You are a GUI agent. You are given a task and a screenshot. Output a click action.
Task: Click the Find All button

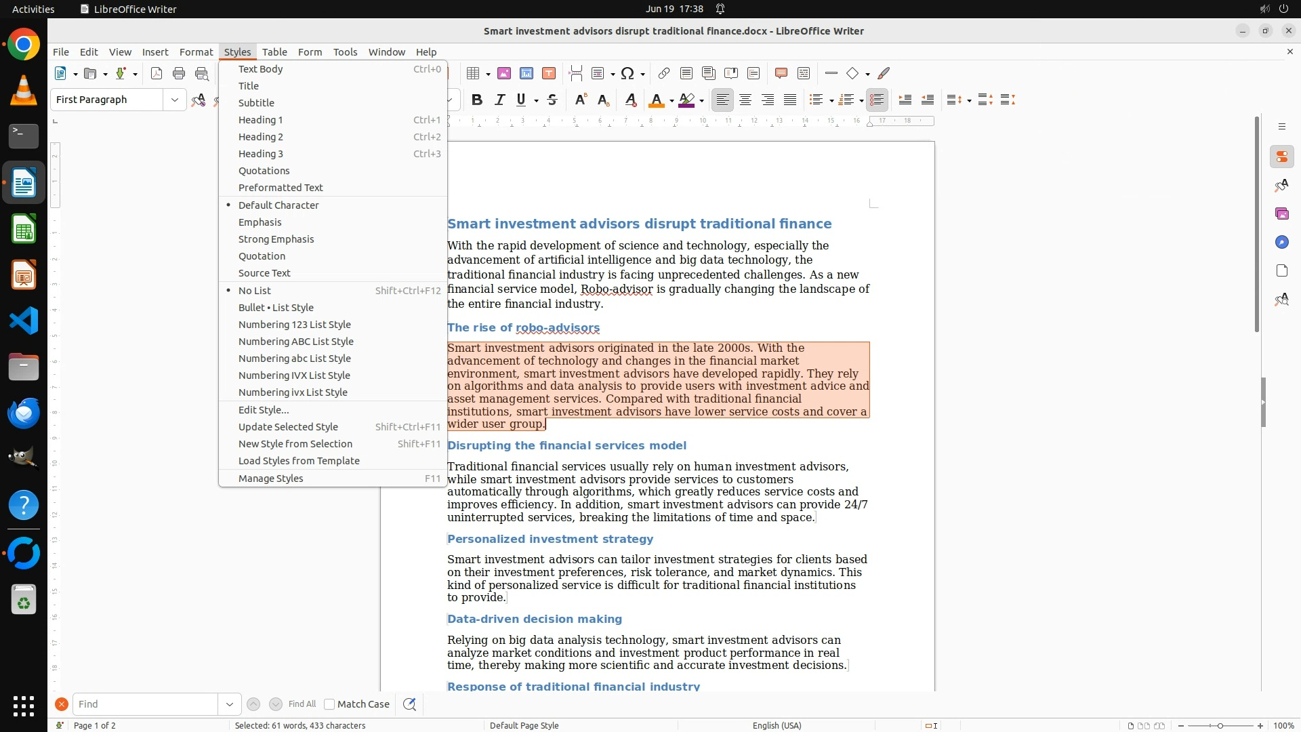pos(302,704)
